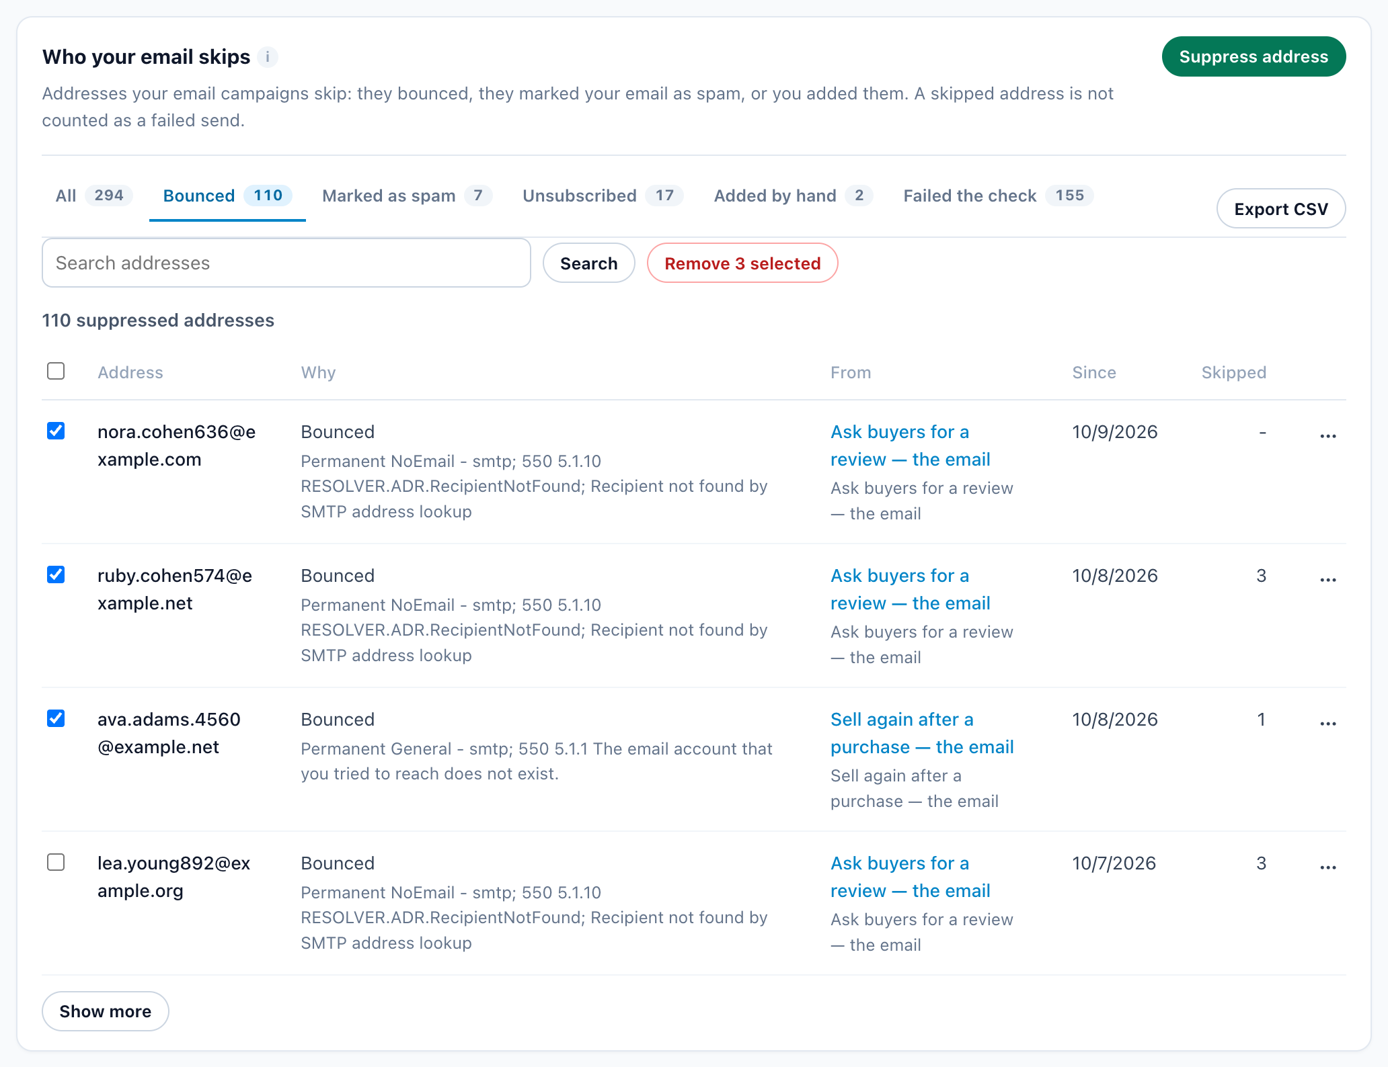This screenshot has height=1067, width=1388.
Task: Click Remove 3 selected
Action: tap(742, 263)
